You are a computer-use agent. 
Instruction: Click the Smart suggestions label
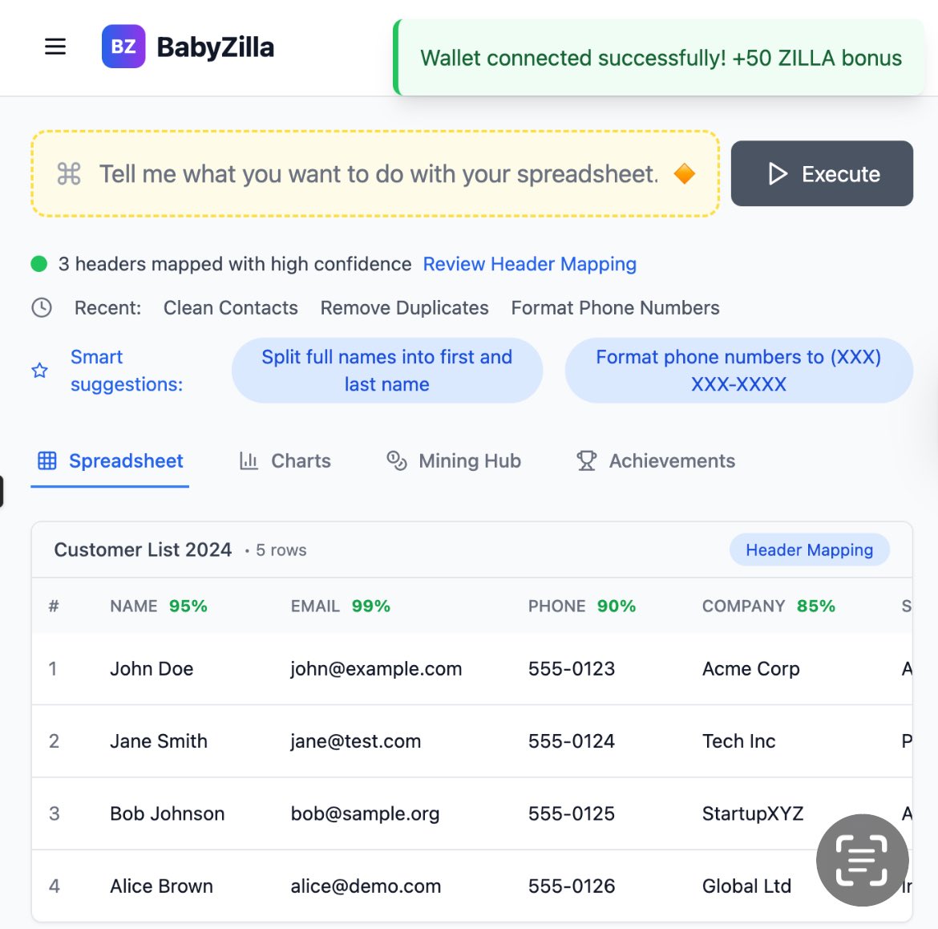(x=126, y=371)
